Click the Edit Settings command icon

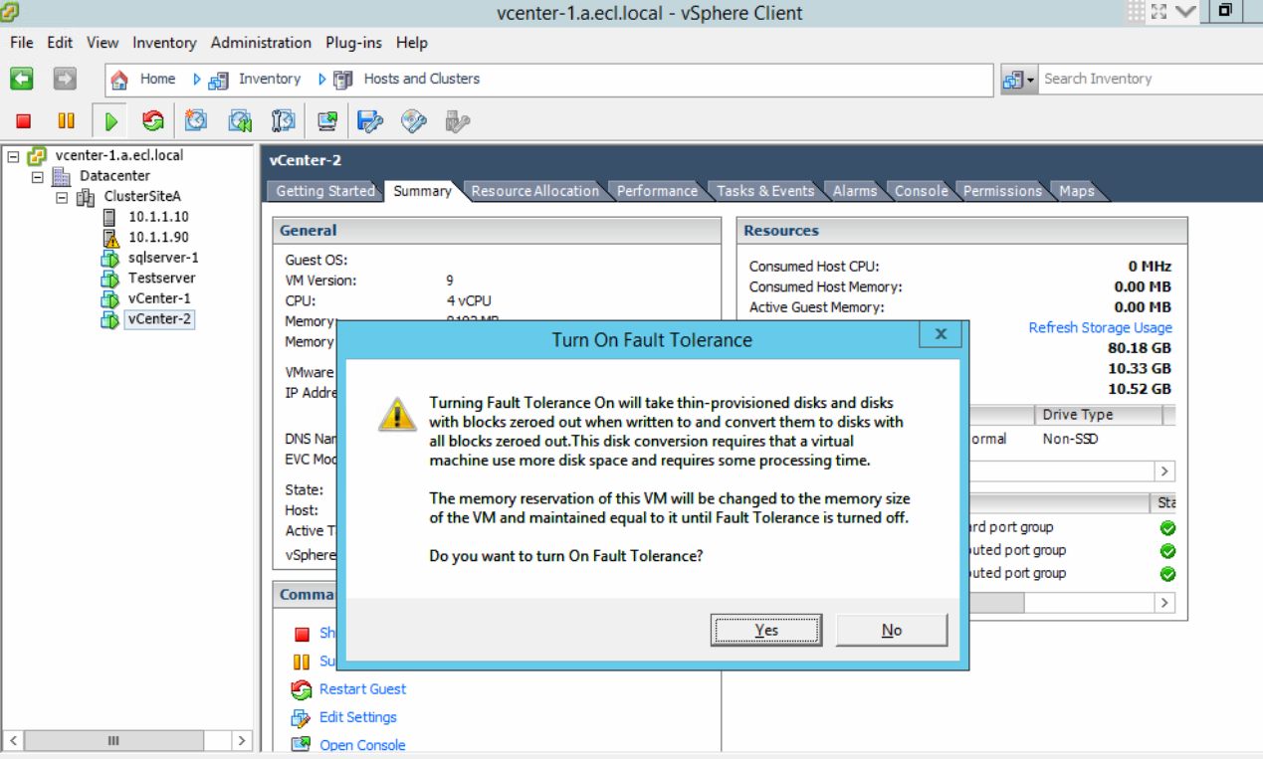tap(302, 717)
